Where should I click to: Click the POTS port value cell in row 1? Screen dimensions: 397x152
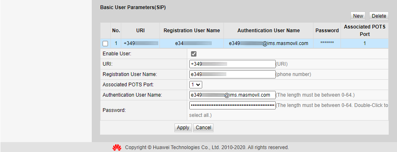[365, 43]
